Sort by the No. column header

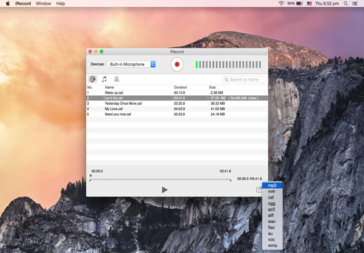click(x=89, y=87)
